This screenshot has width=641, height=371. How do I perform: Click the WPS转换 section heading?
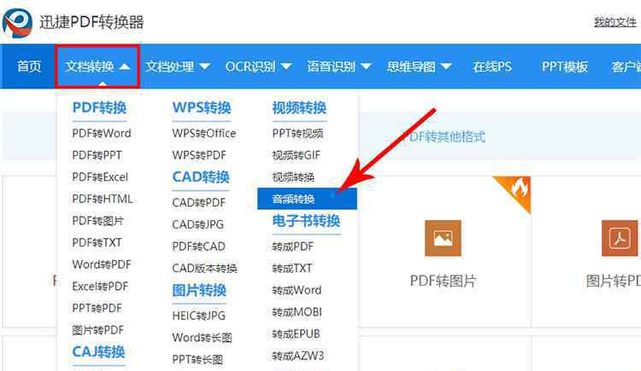202,108
